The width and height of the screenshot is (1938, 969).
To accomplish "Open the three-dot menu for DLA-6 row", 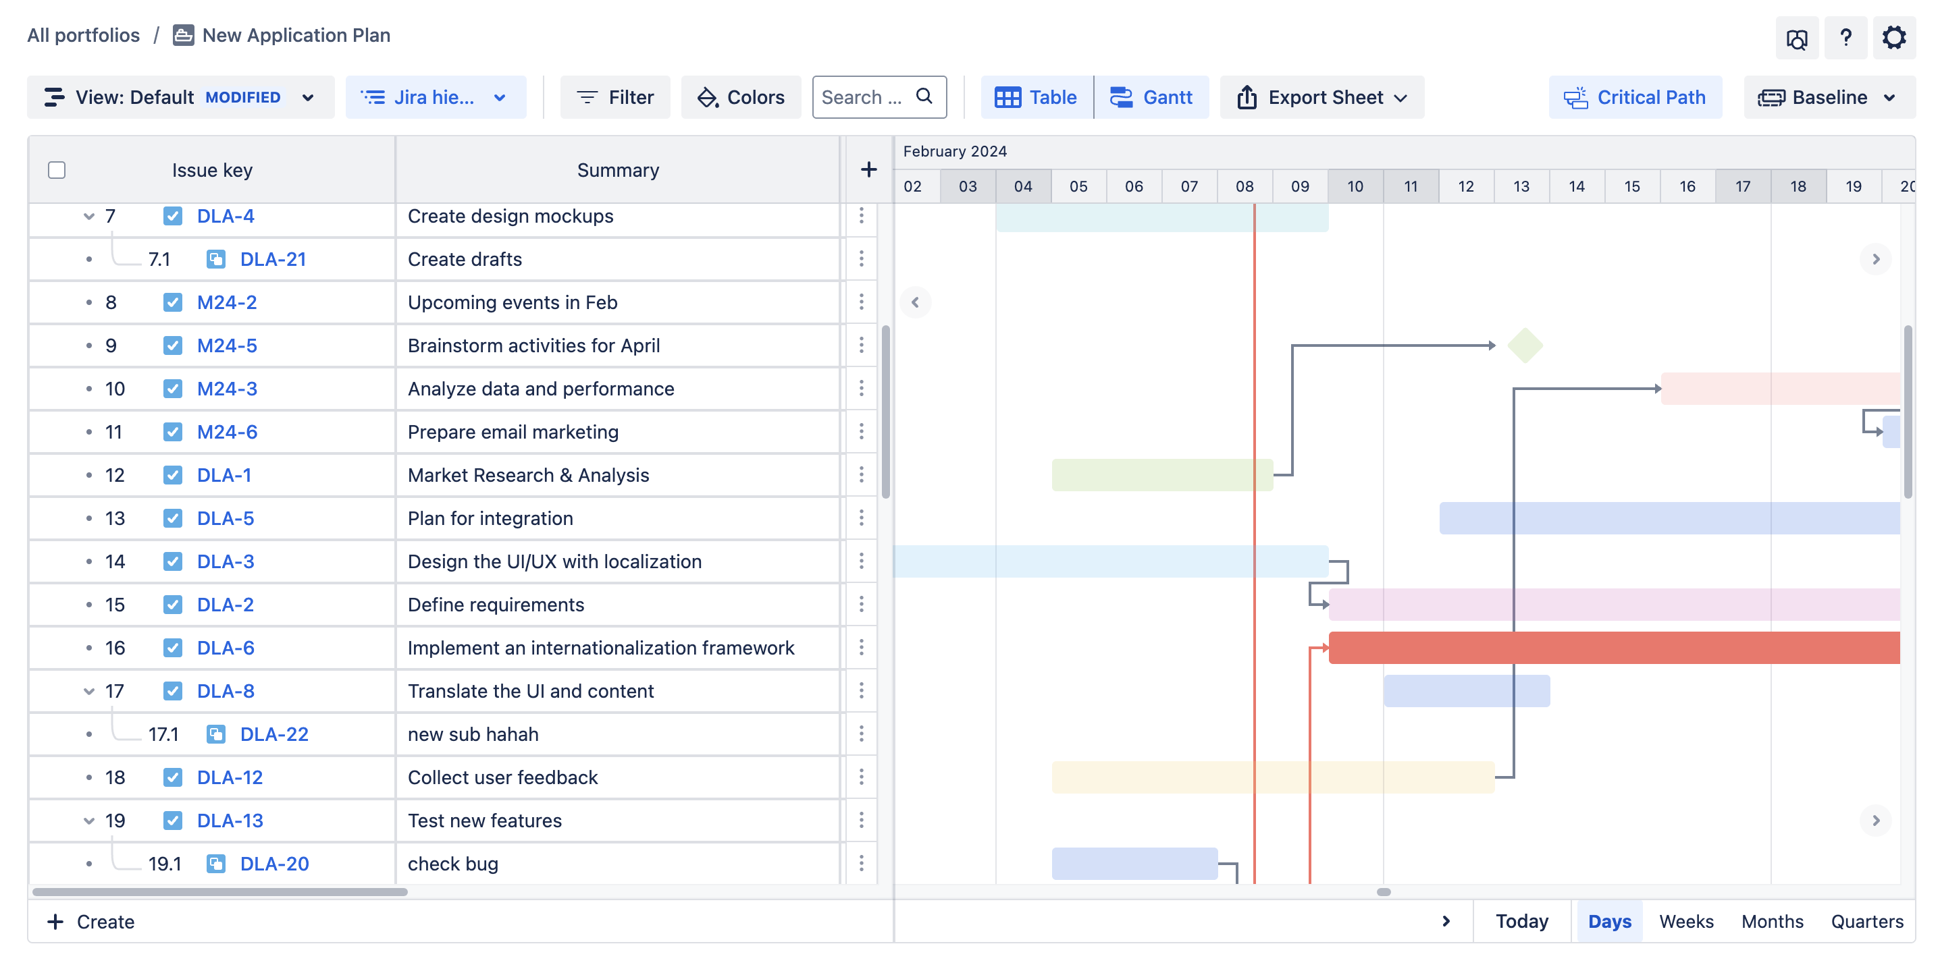I will tap(862, 647).
